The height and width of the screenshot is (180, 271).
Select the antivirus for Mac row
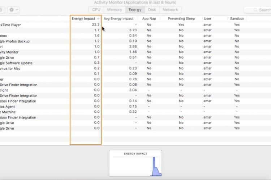135,68
